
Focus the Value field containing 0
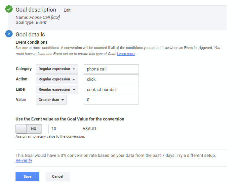coord(111,100)
